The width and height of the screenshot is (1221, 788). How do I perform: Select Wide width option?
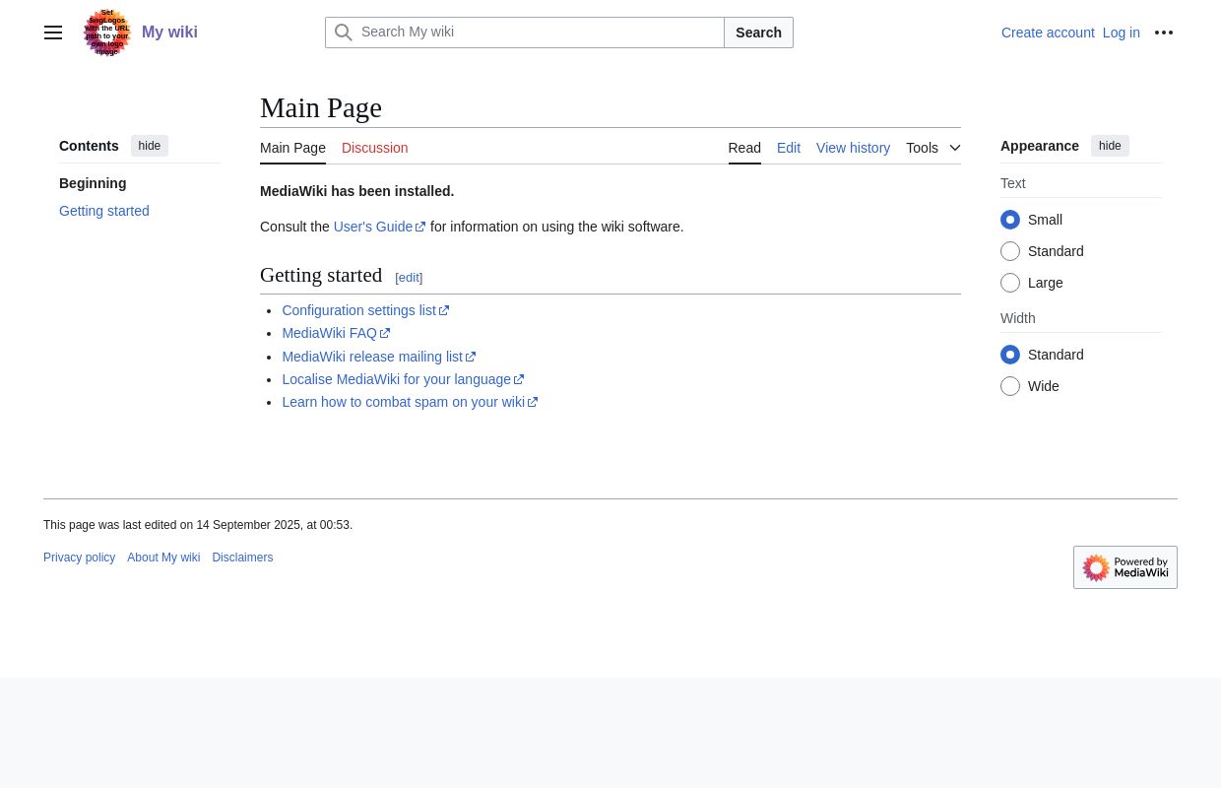click(1010, 386)
